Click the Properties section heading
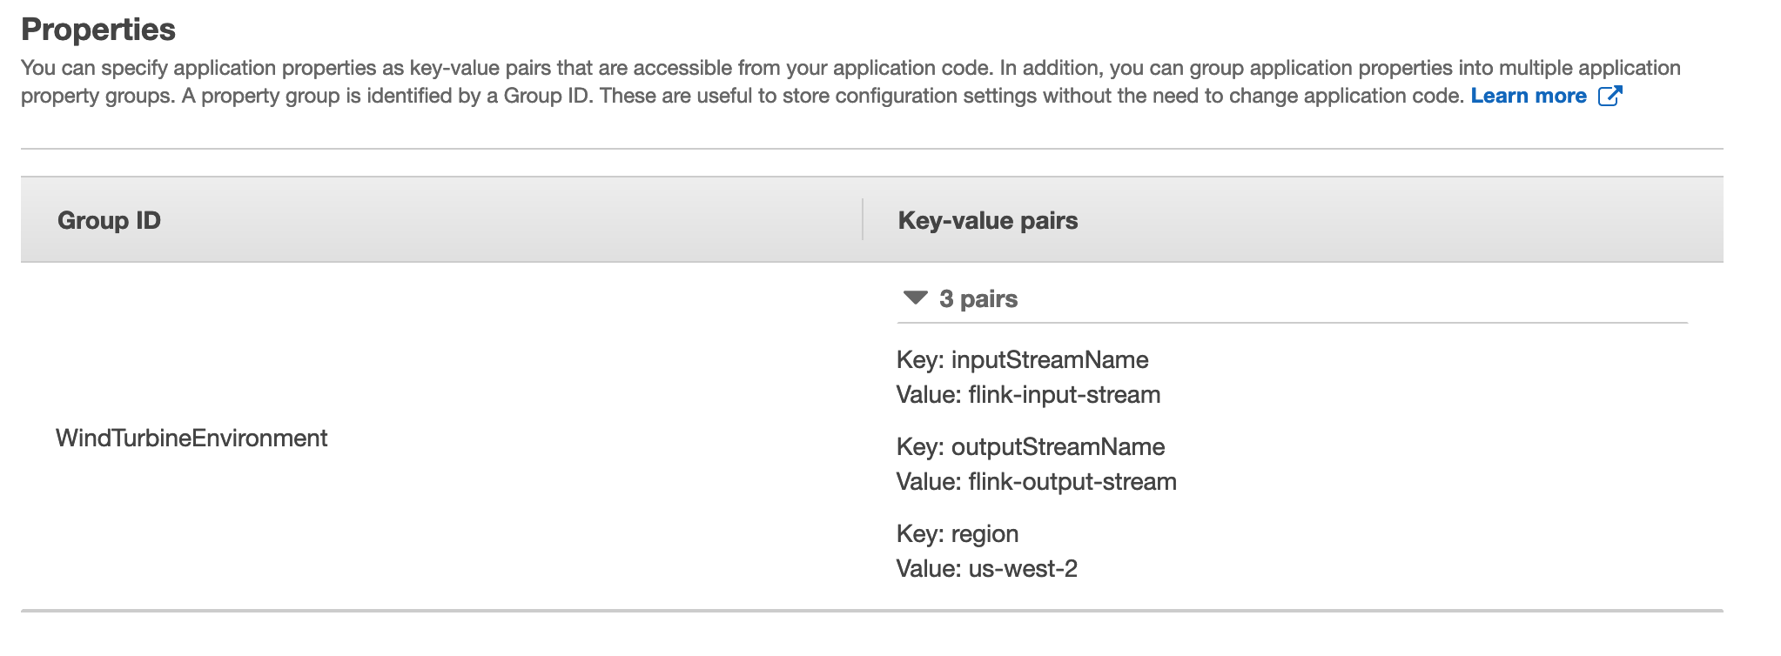 (98, 29)
